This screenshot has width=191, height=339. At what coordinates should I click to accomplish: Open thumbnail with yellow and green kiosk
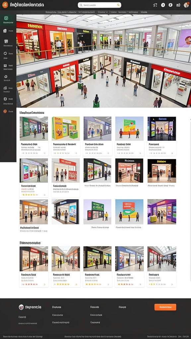pos(66,128)
